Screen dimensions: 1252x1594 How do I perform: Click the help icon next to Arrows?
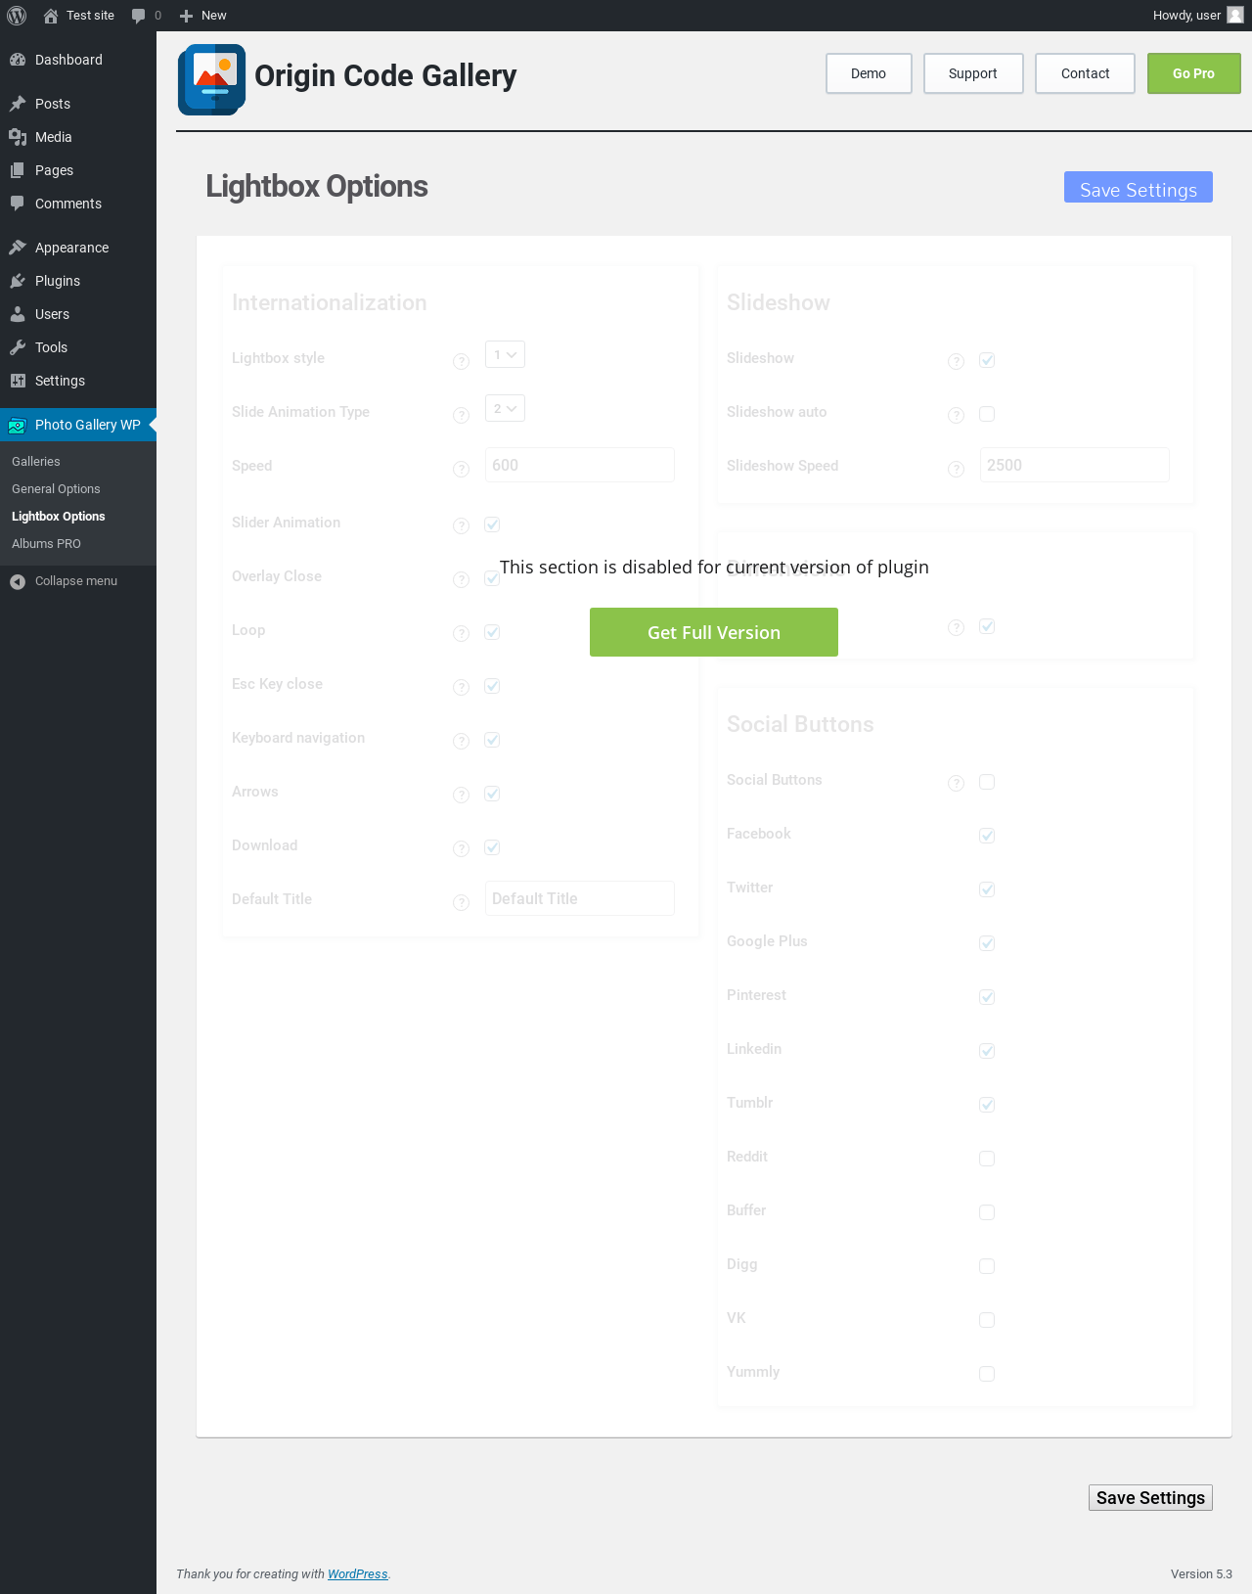tap(462, 796)
